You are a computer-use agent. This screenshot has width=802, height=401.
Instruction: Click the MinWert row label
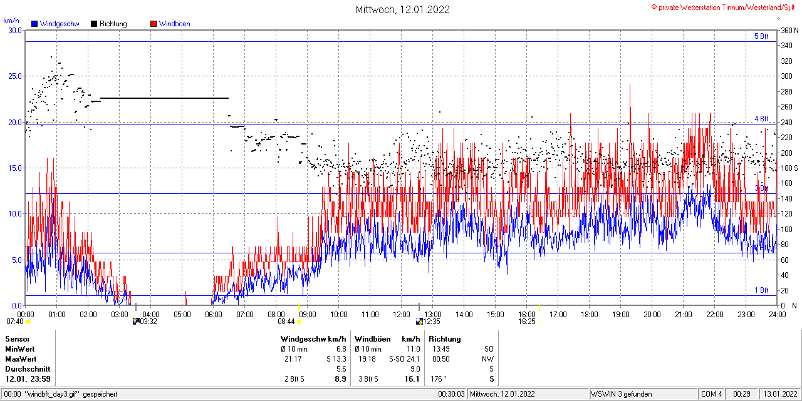tap(20, 349)
